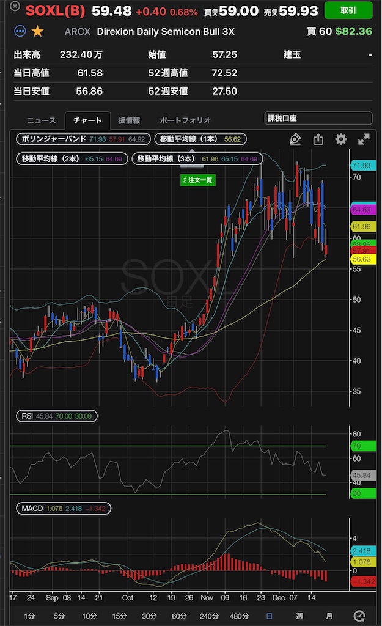The height and width of the screenshot is (626, 382).
Task: Click the 当日安値 56.86 value
Action: point(89,92)
